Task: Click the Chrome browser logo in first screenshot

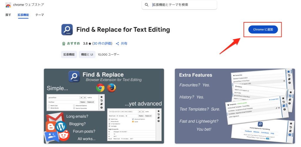Action: tap(100, 88)
